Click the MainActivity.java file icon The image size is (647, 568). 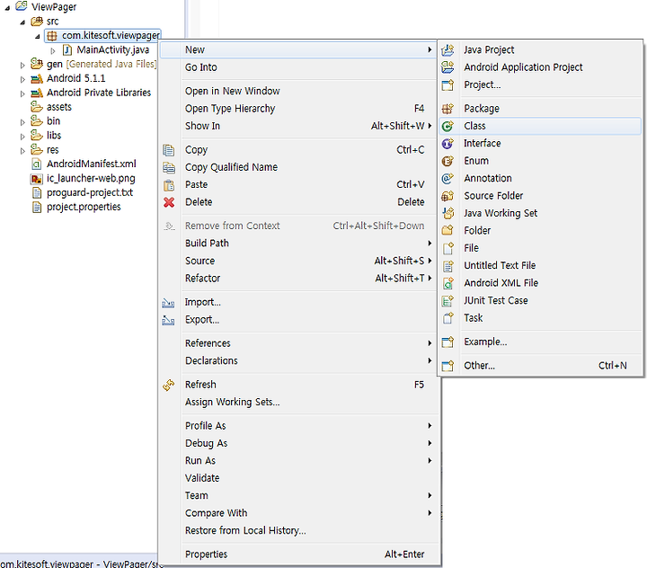pyautogui.click(x=67, y=50)
